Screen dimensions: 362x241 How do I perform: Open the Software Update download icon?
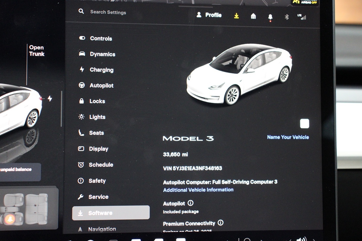pos(237,16)
